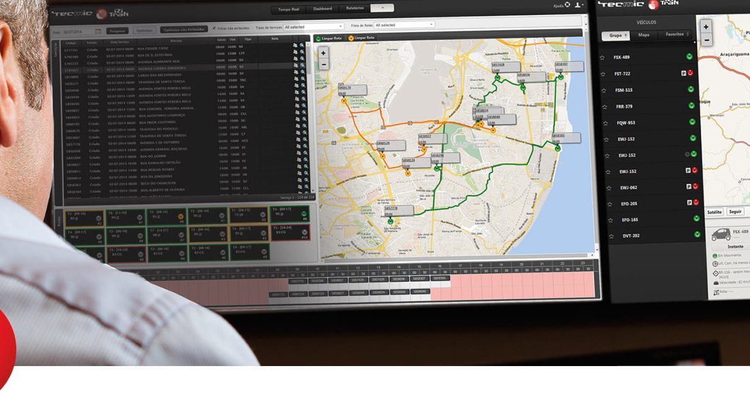This screenshot has width=750, height=413.
Task: Click the services table vertical scrollbar
Action: click(x=309, y=117)
